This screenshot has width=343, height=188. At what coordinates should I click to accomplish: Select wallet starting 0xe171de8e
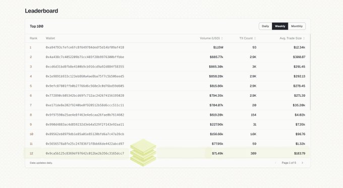(x=85, y=105)
